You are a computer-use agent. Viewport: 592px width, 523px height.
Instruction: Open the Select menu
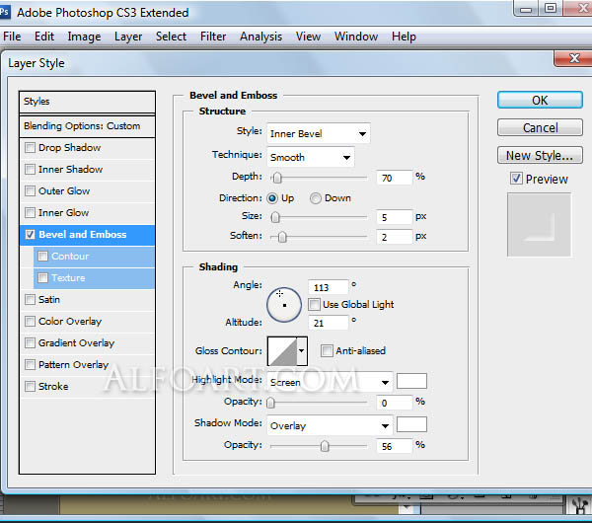tap(171, 37)
